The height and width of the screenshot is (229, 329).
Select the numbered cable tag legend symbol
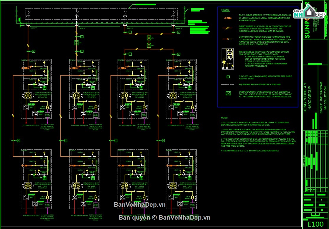228,77
